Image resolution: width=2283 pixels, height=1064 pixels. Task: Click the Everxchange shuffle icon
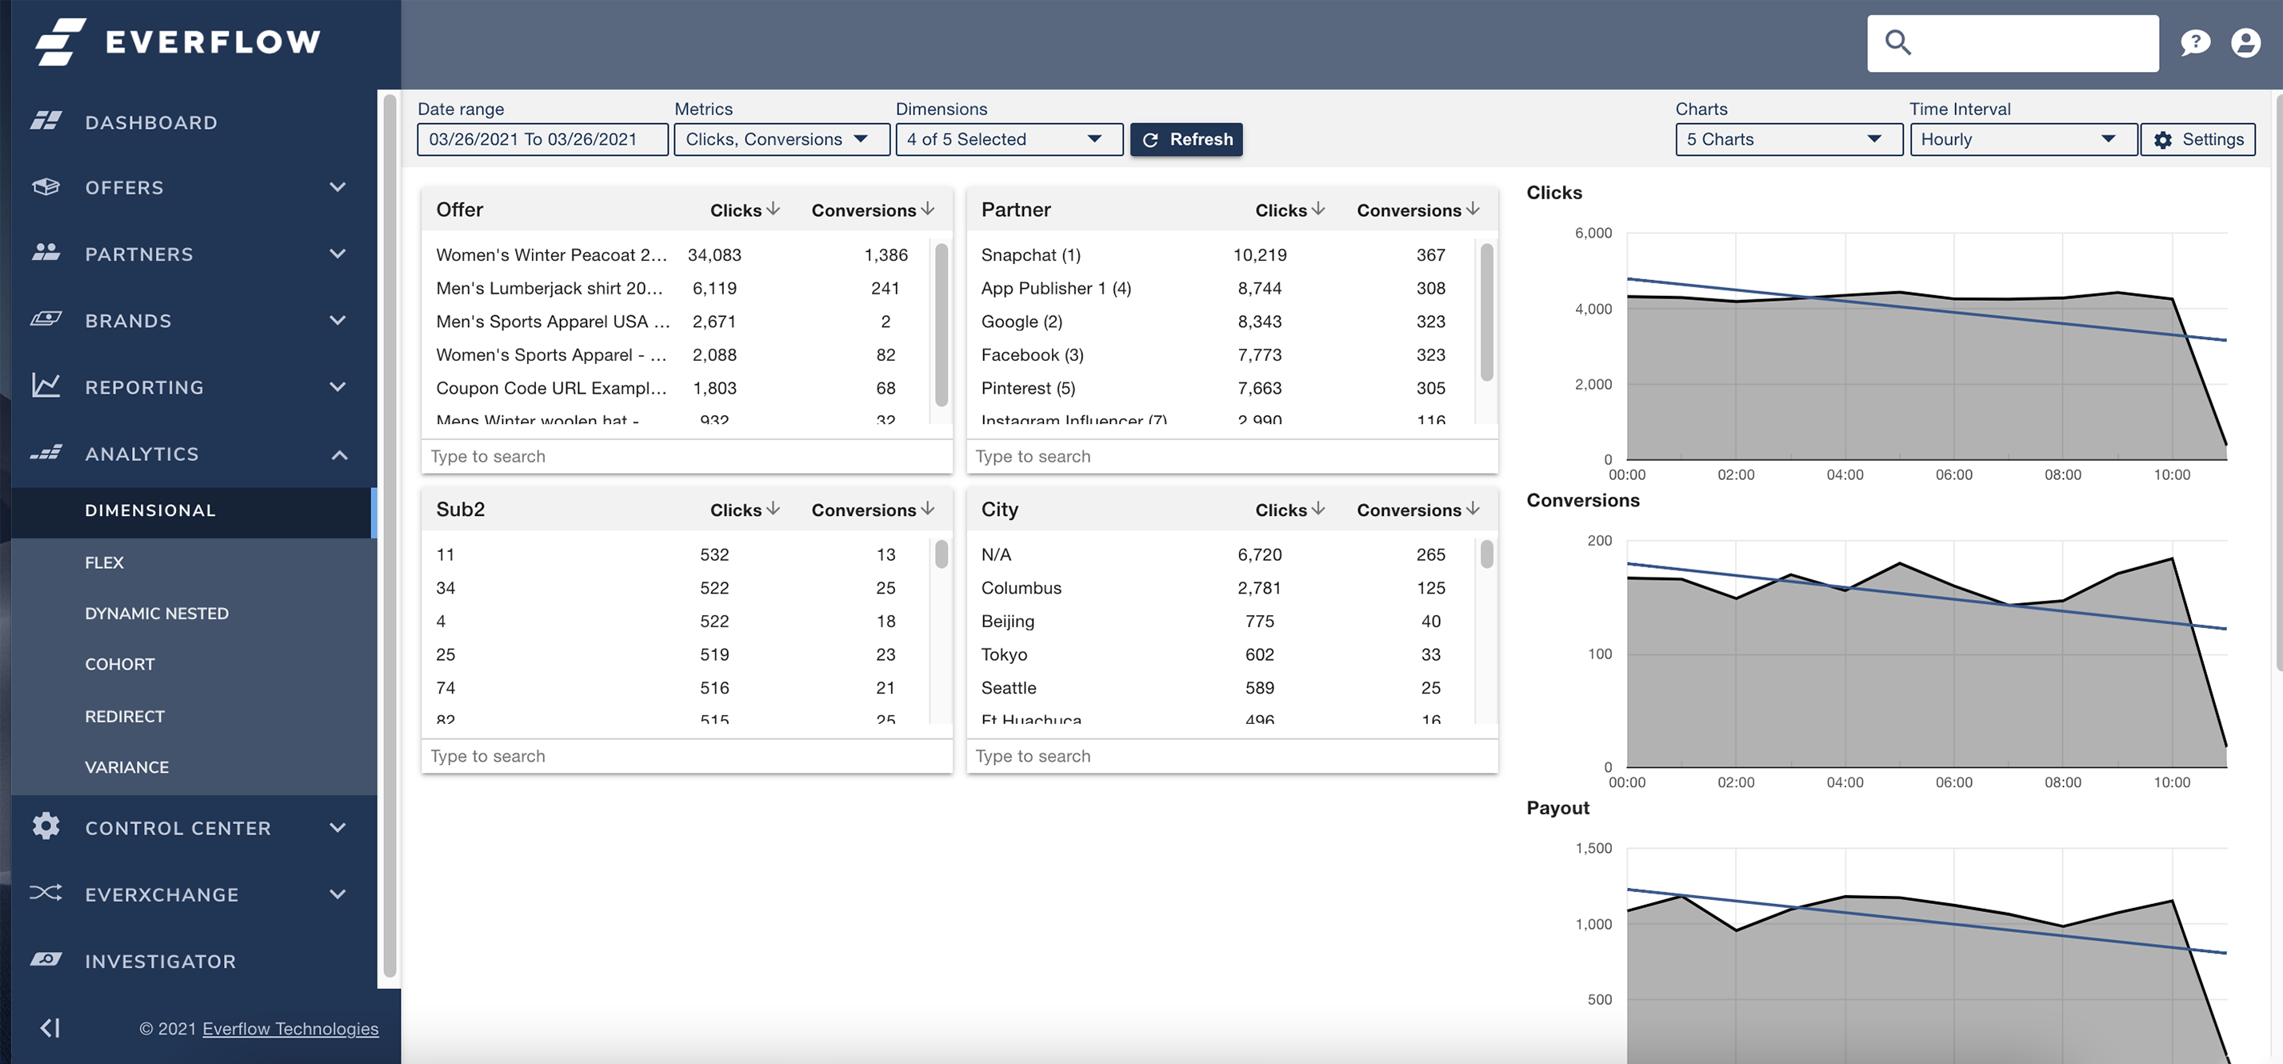pyautogui.click(x=46, y=892)
